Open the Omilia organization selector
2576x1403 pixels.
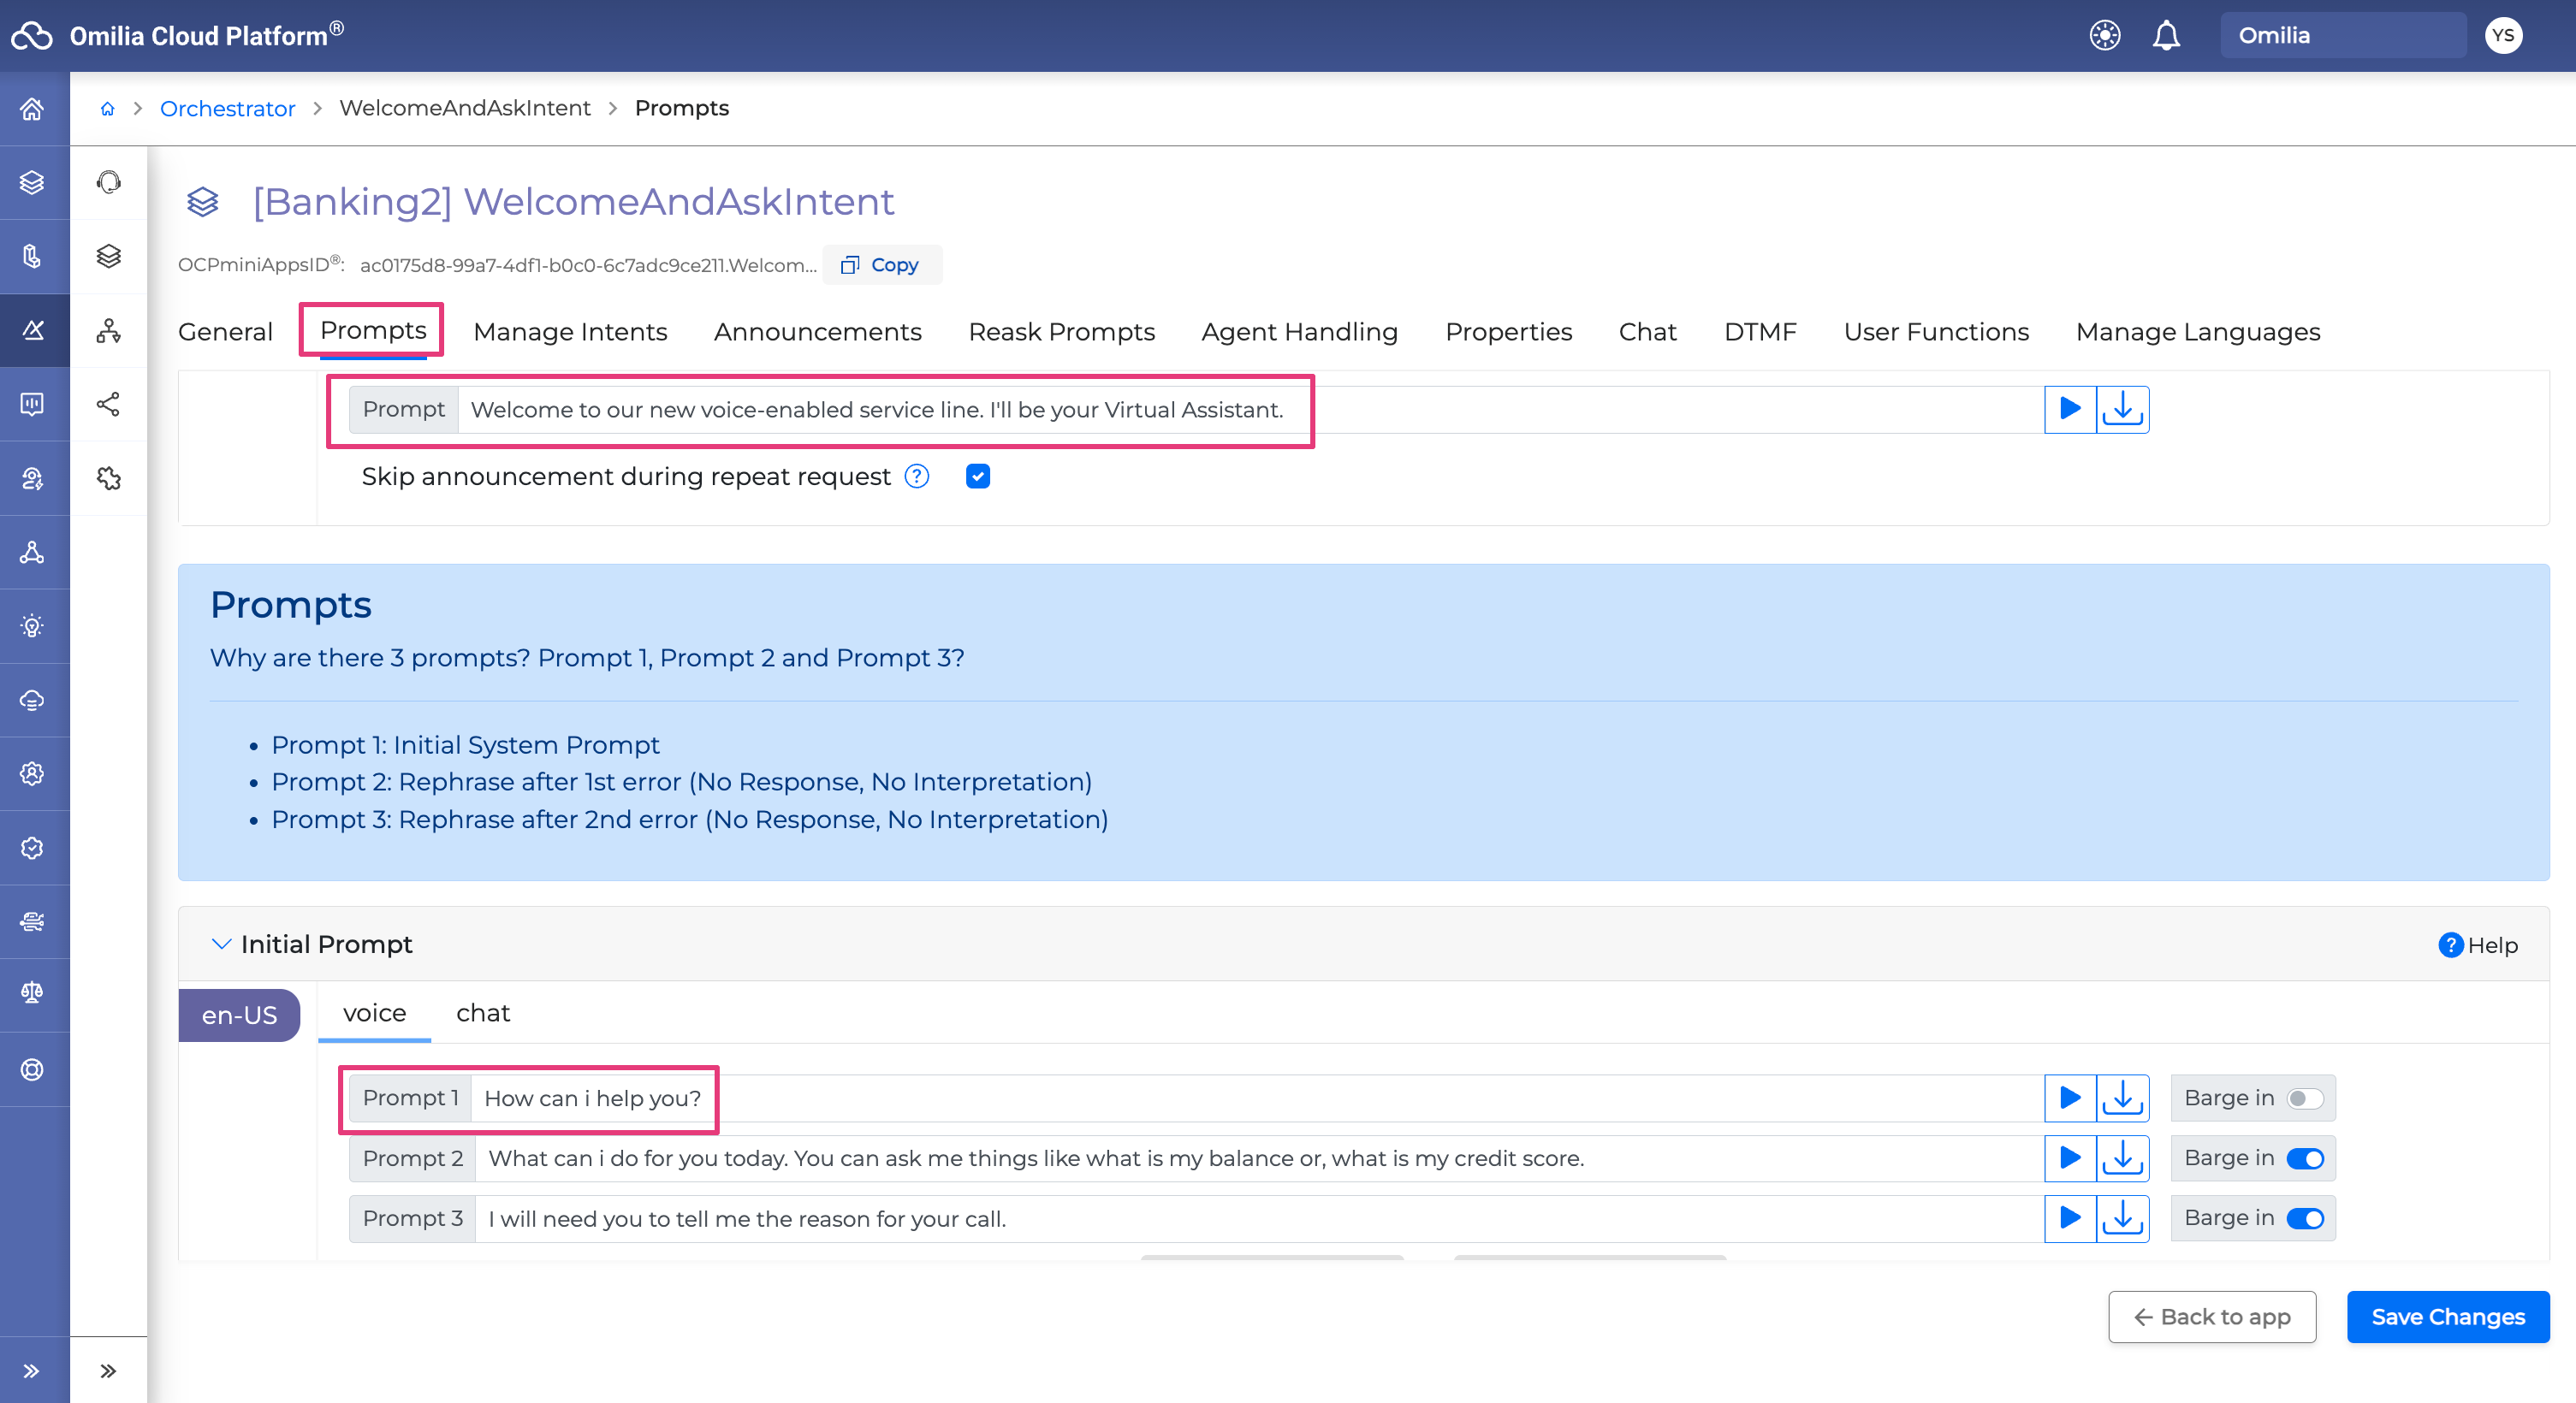2343,36
